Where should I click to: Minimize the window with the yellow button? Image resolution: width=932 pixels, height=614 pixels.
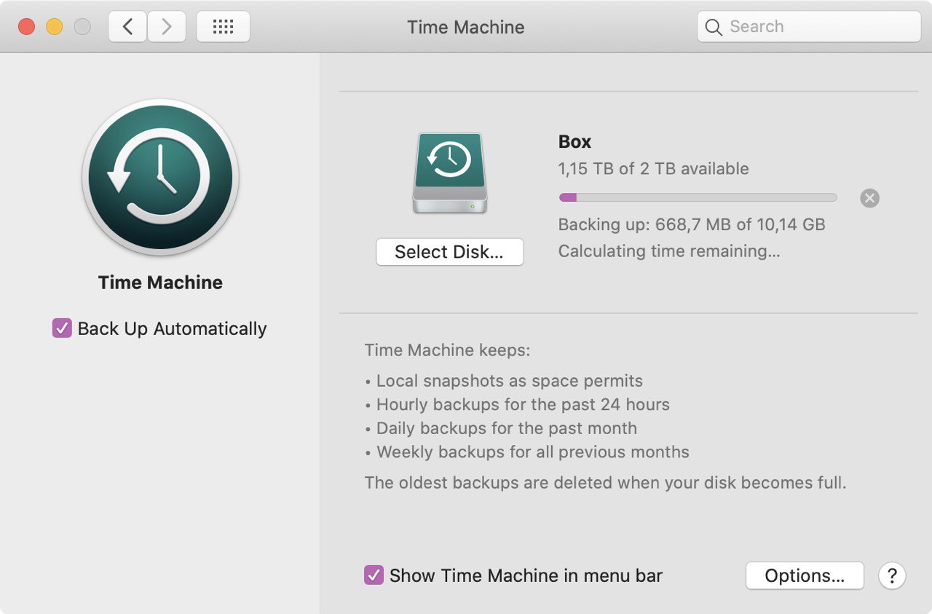55,27
